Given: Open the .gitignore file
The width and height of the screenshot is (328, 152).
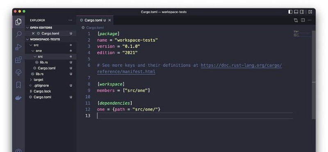Looking at the screenshot, I should [x=50, y=86].
